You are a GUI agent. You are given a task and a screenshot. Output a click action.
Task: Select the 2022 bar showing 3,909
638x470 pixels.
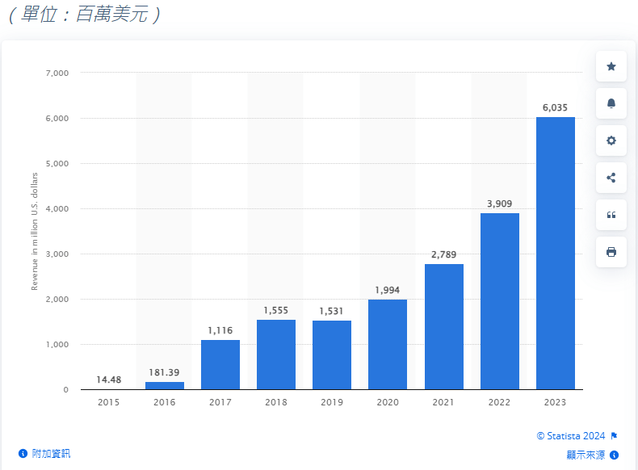pos(500,301)
